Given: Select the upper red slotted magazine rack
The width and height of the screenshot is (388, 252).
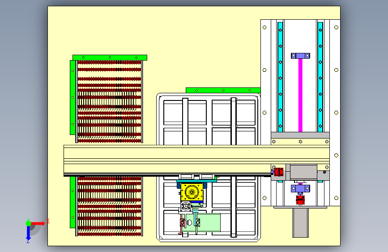Looking at the screenshot, I should point(109,102).
